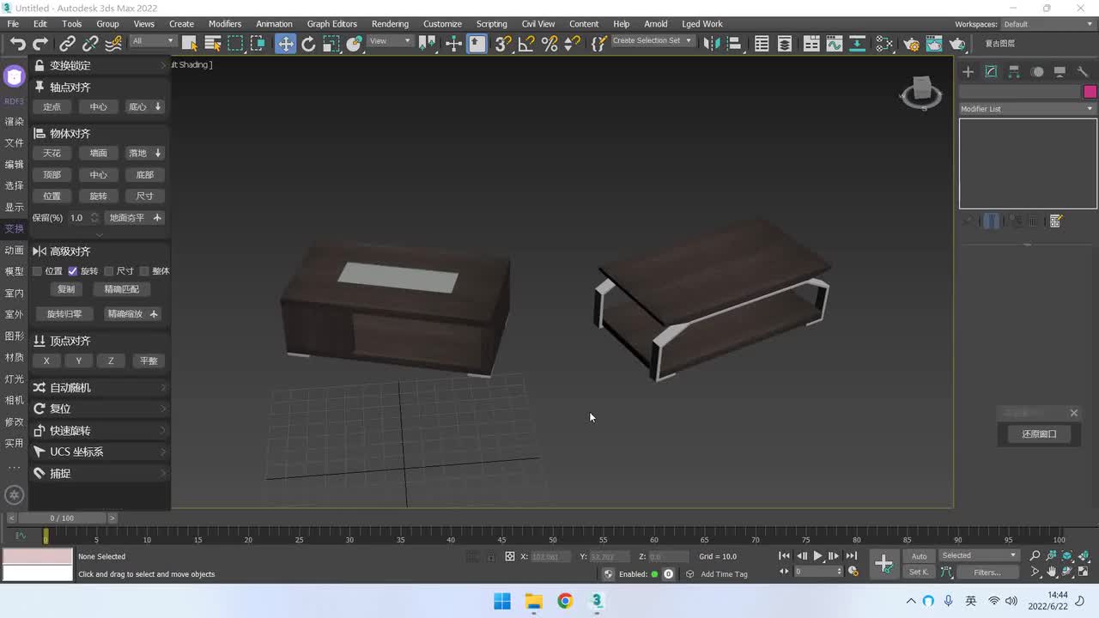Viewport: 1099px width, 618px height.
Task: Open the Render Setup teapot icon
Action: click(x=911, y=44)
